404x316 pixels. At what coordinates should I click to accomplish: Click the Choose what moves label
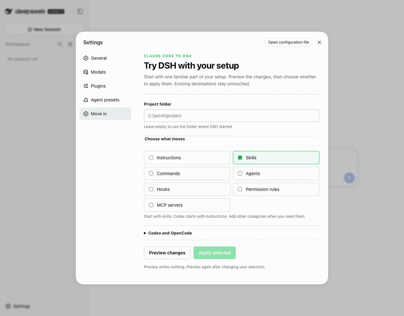(165, 139)
